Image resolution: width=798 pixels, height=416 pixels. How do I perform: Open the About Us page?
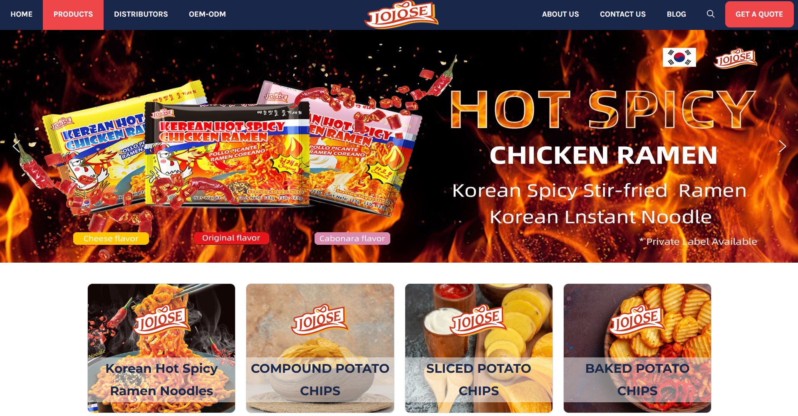click(560, 15)
